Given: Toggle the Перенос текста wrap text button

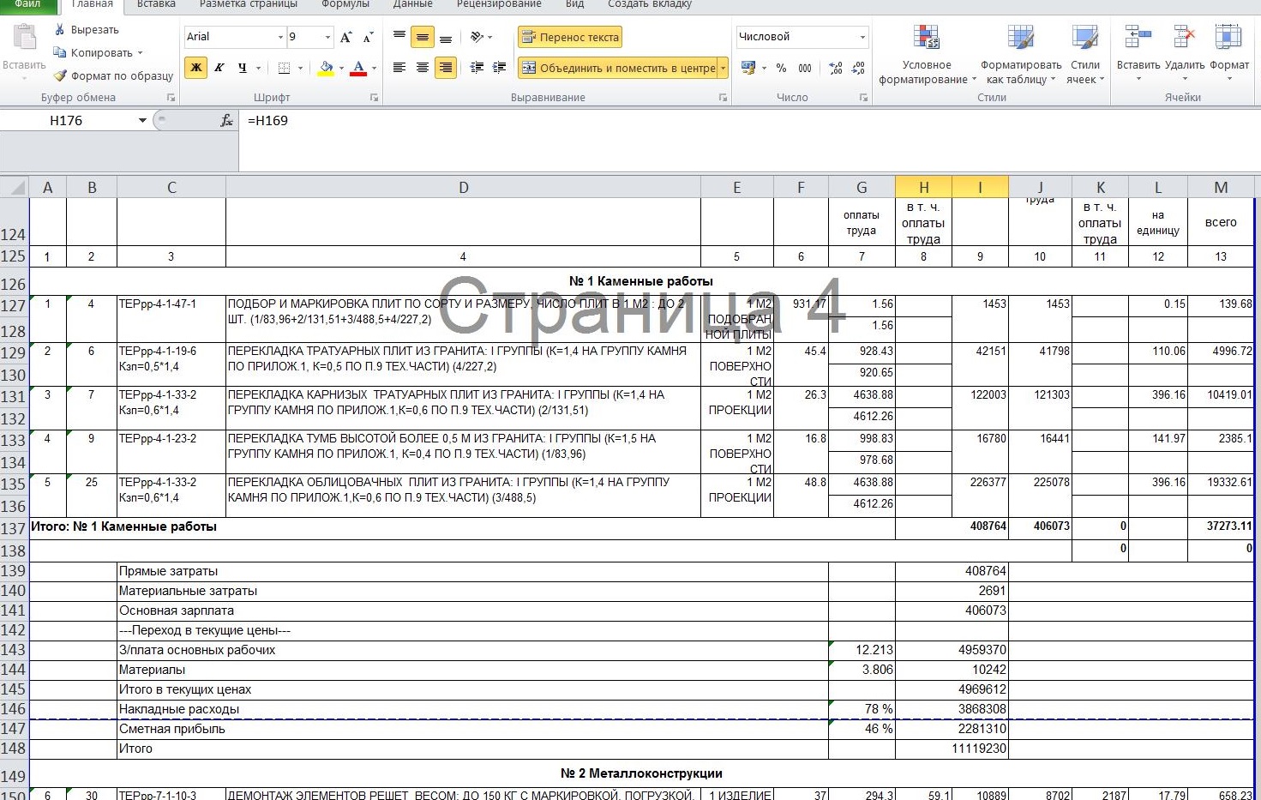Looking at the screenshot, I should pyautogui.click(x=569, y=37).
